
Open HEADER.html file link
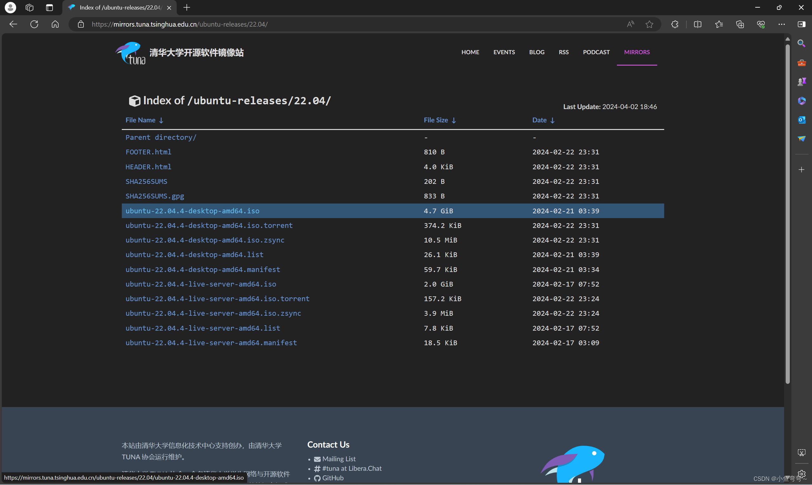pos(148,167)
